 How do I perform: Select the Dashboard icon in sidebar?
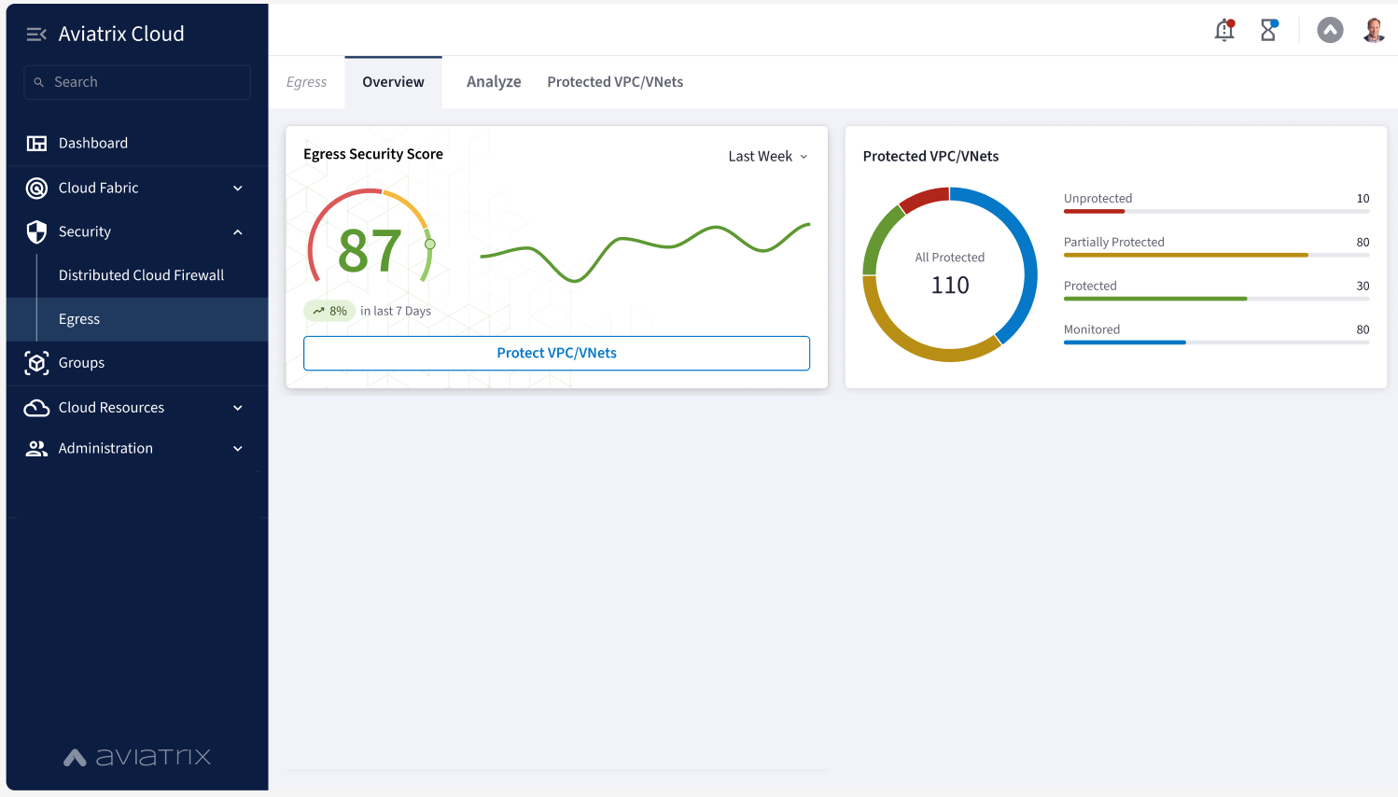pyautogui.click(x=35, y=143)
